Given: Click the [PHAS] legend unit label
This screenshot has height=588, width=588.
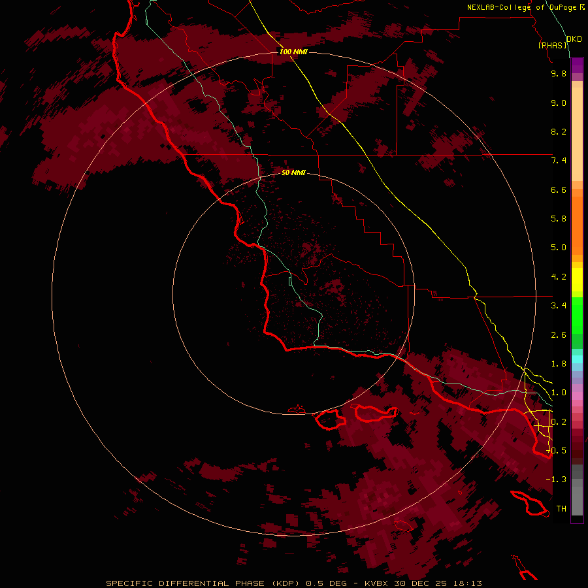Looking at the screenshot, I should [553, 45].
